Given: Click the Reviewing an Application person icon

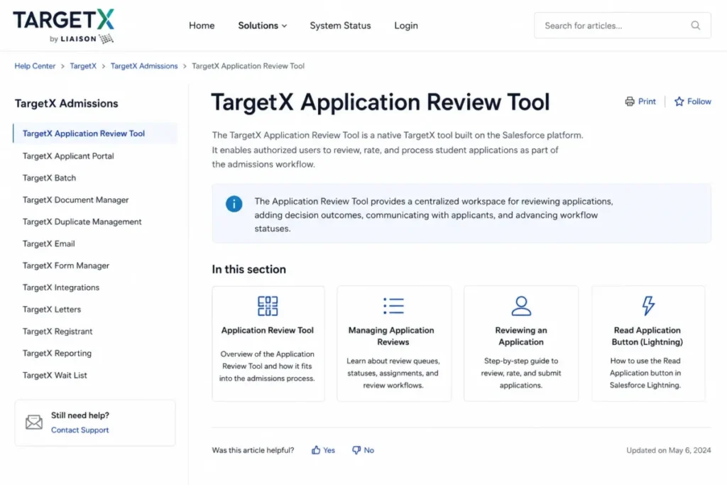Looking at the screenshot, I should pos(520,306).
